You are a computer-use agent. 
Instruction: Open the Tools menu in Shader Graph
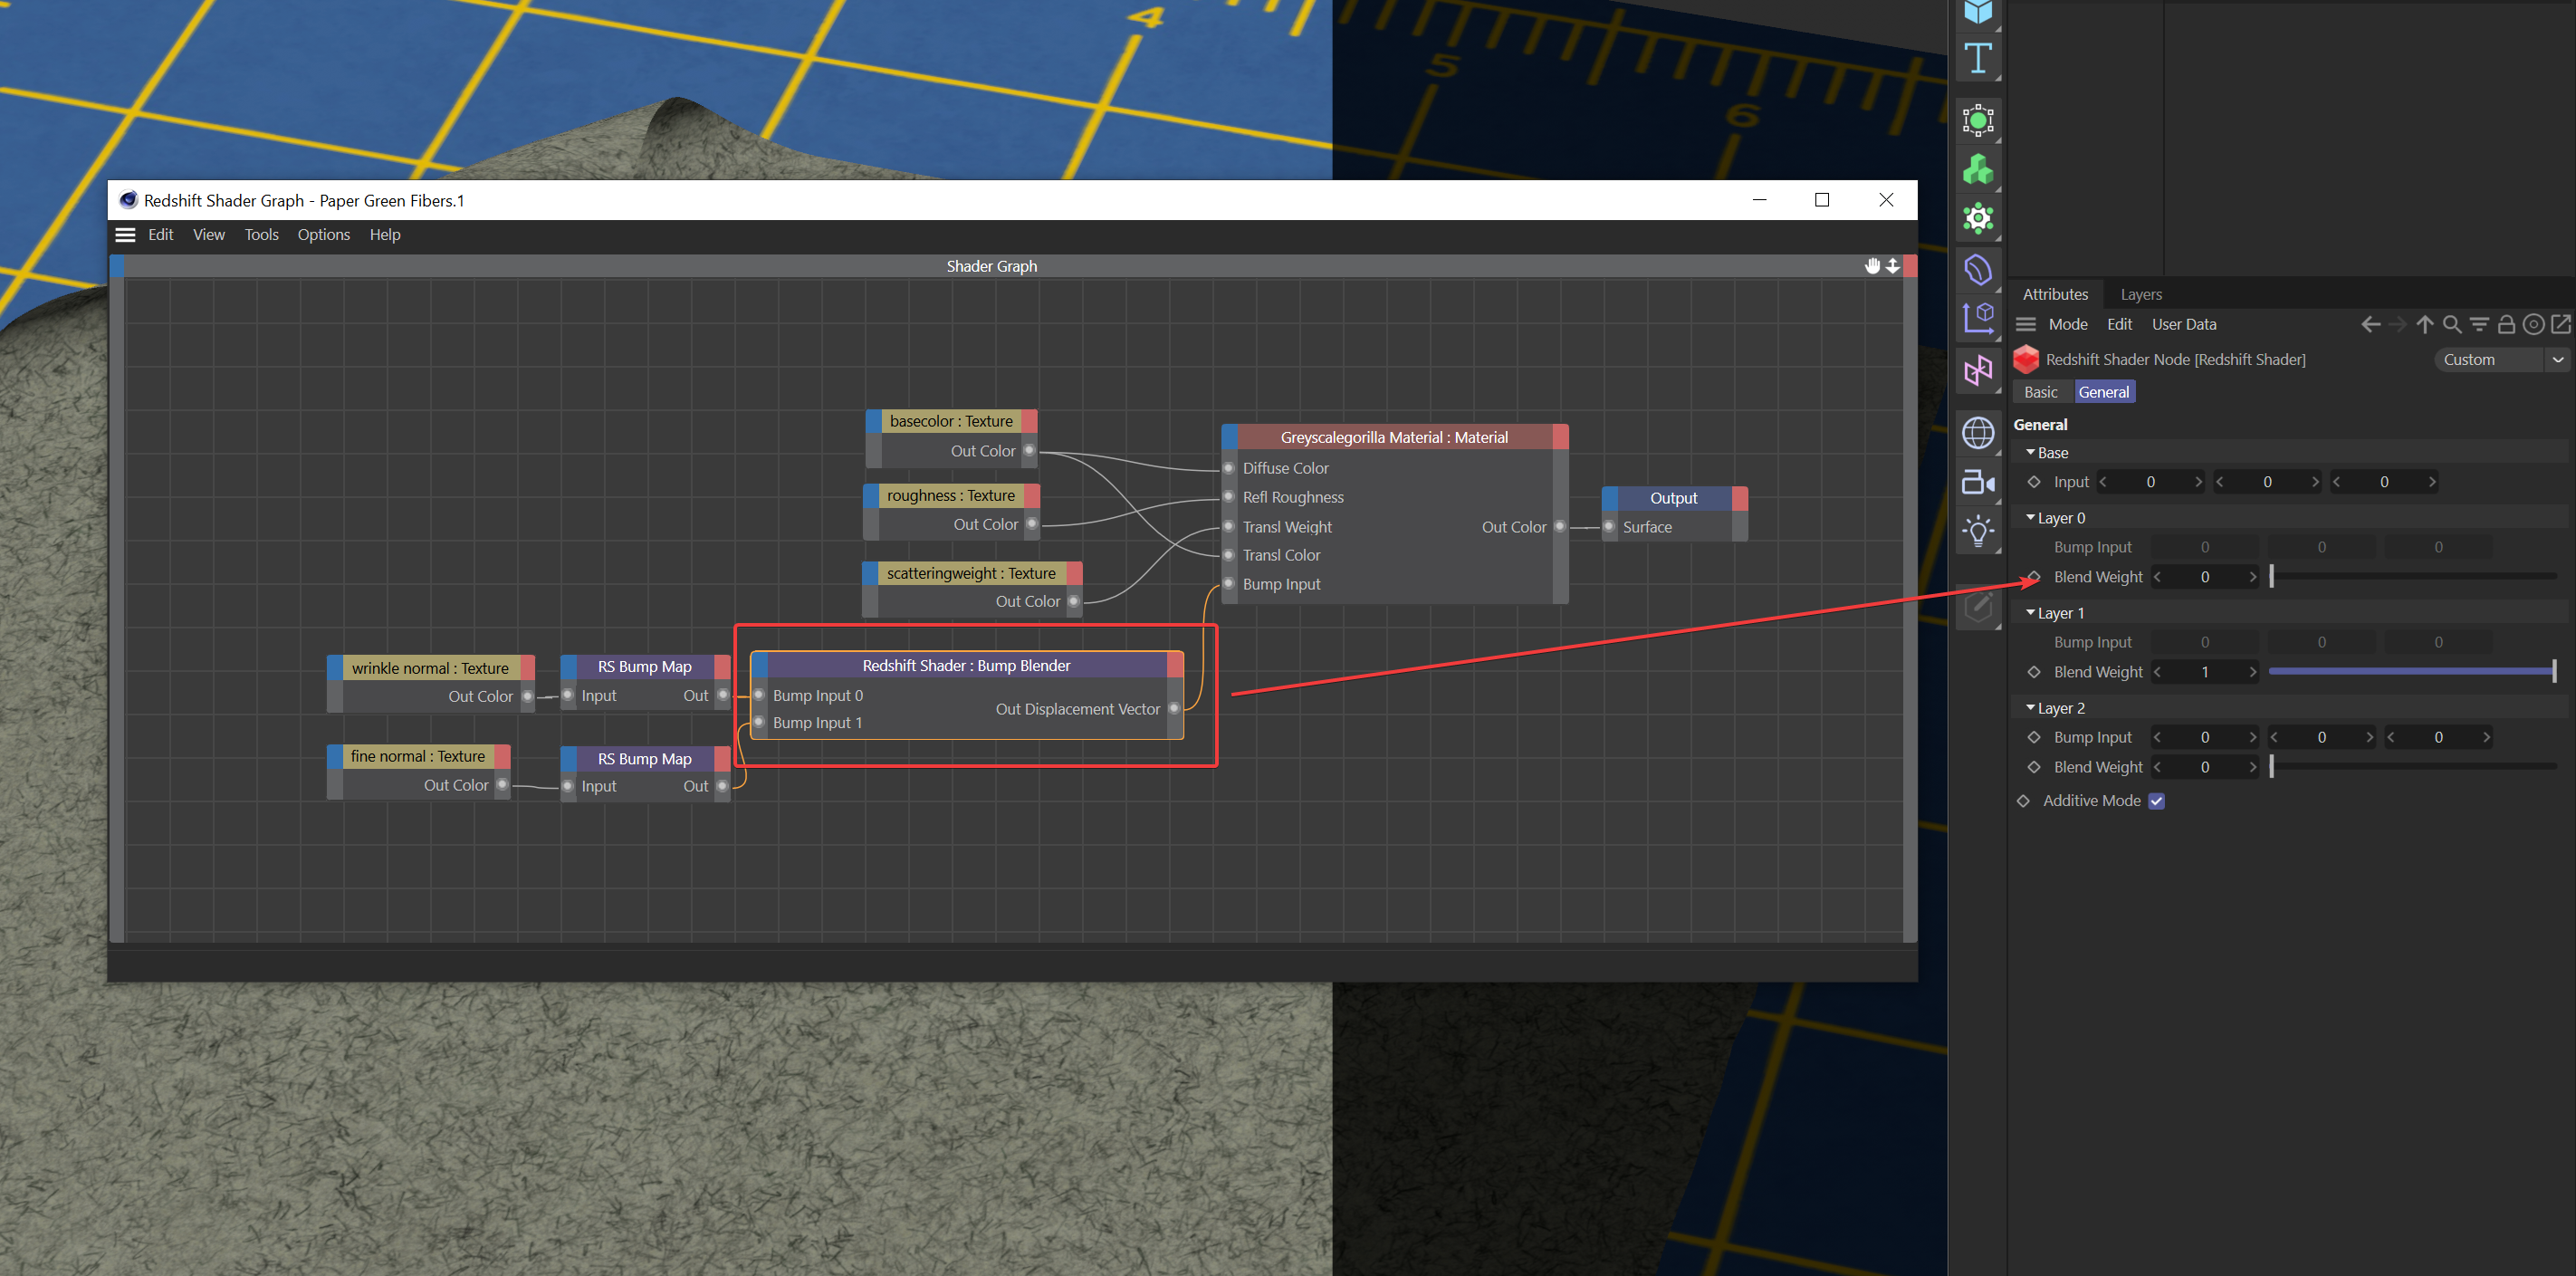pyautogui.click(x=261, y=235)
